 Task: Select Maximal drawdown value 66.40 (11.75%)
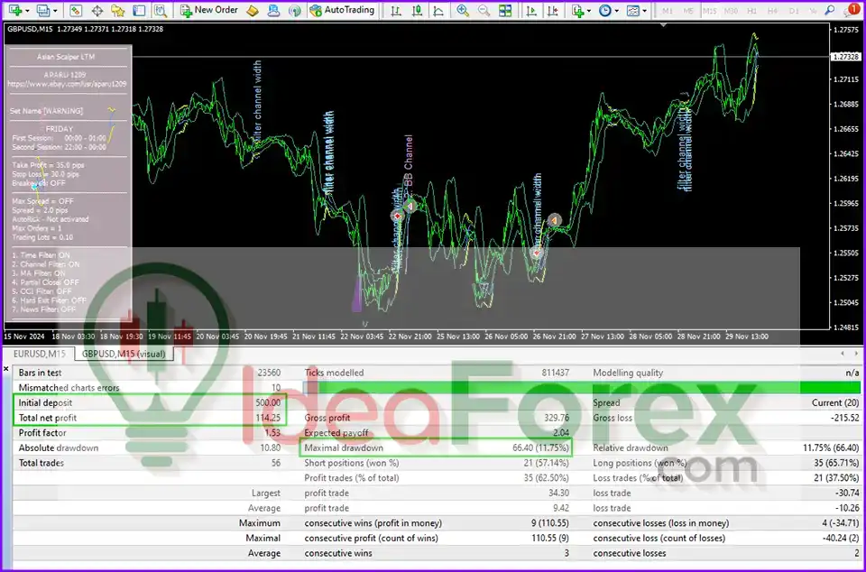point(540,447)
